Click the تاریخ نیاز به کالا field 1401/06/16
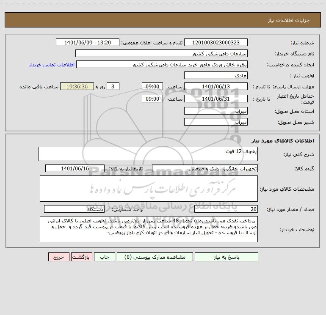326x315 pixels. tap(75, 168)
